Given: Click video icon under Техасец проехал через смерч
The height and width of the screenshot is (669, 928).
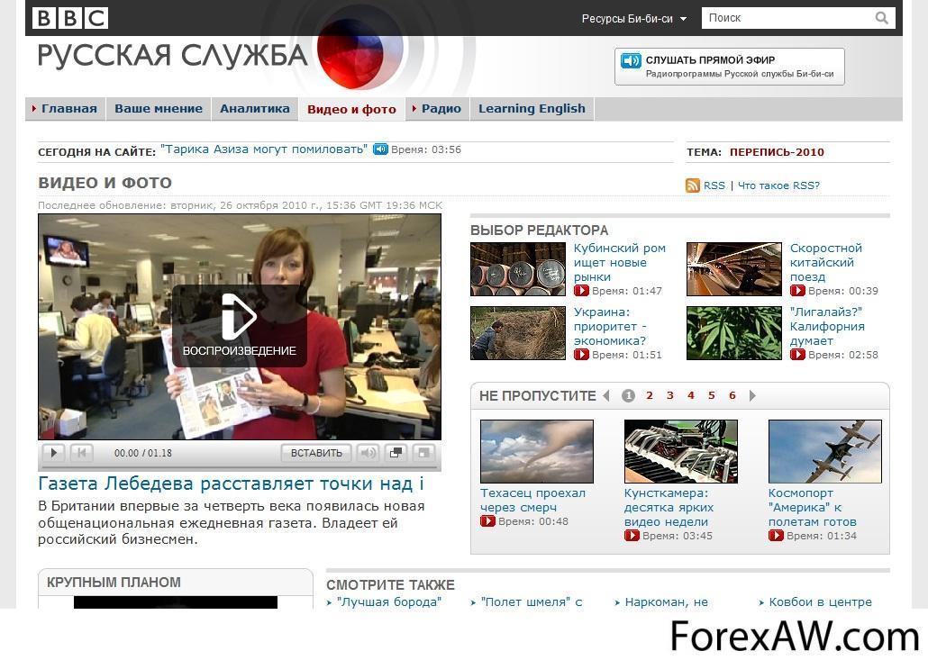Looking at the screenshot, I should pos(487,521).
